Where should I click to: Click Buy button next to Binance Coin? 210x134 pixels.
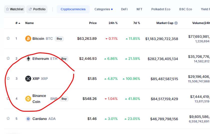click(64, 99)
